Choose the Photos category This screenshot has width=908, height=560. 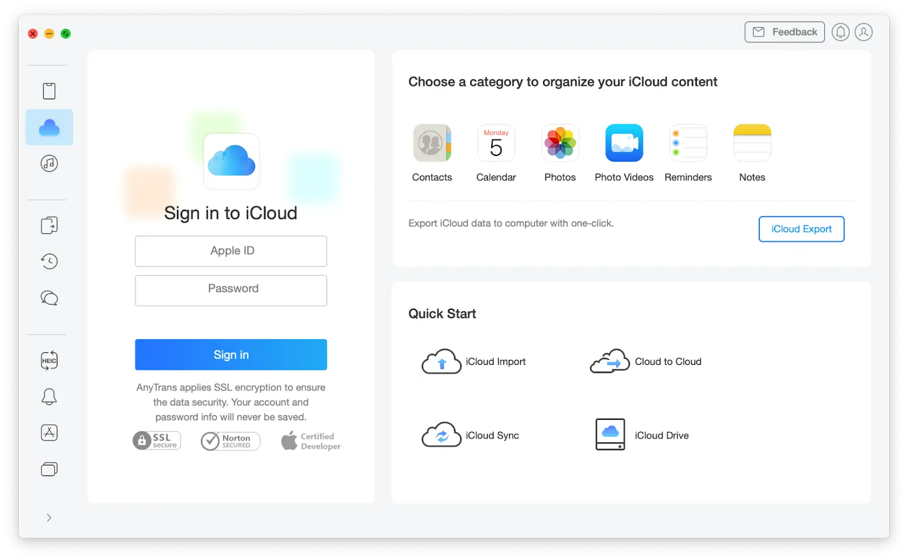pos(560,153)
